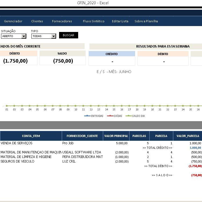Open the Gerenciador menu item
202x202 pixels.
point(13,21)
